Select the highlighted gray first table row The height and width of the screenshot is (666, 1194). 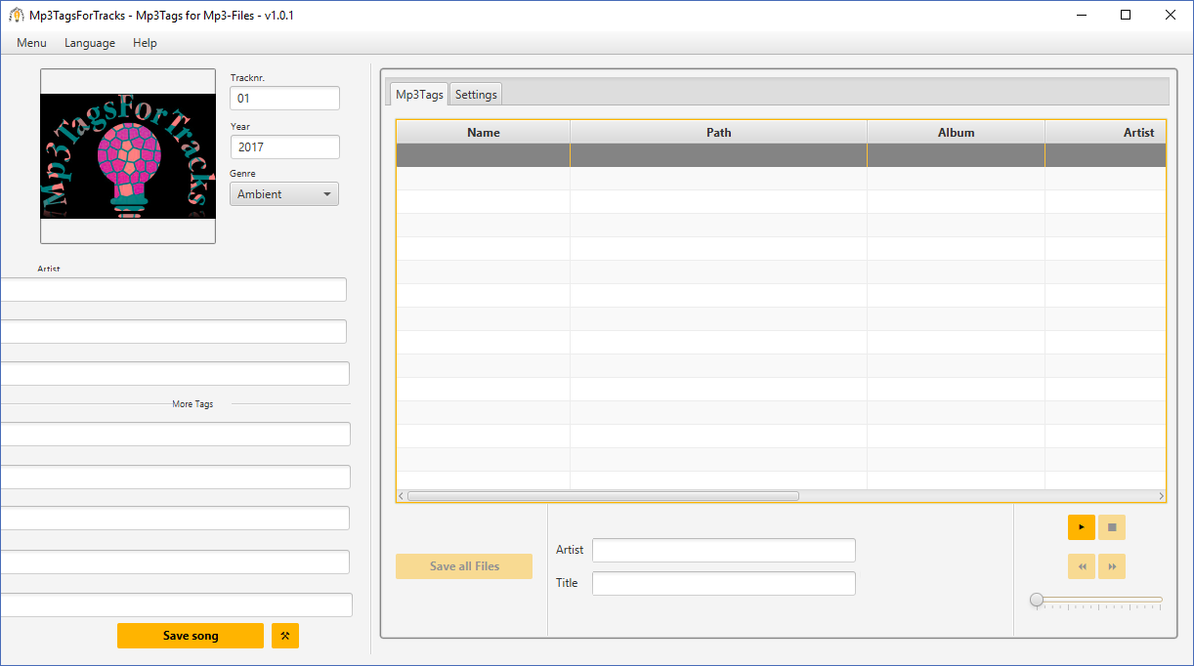[x=781, y=155]
